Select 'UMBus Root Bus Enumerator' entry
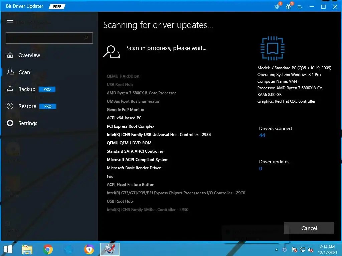342x256 pixels. point(133,101)
